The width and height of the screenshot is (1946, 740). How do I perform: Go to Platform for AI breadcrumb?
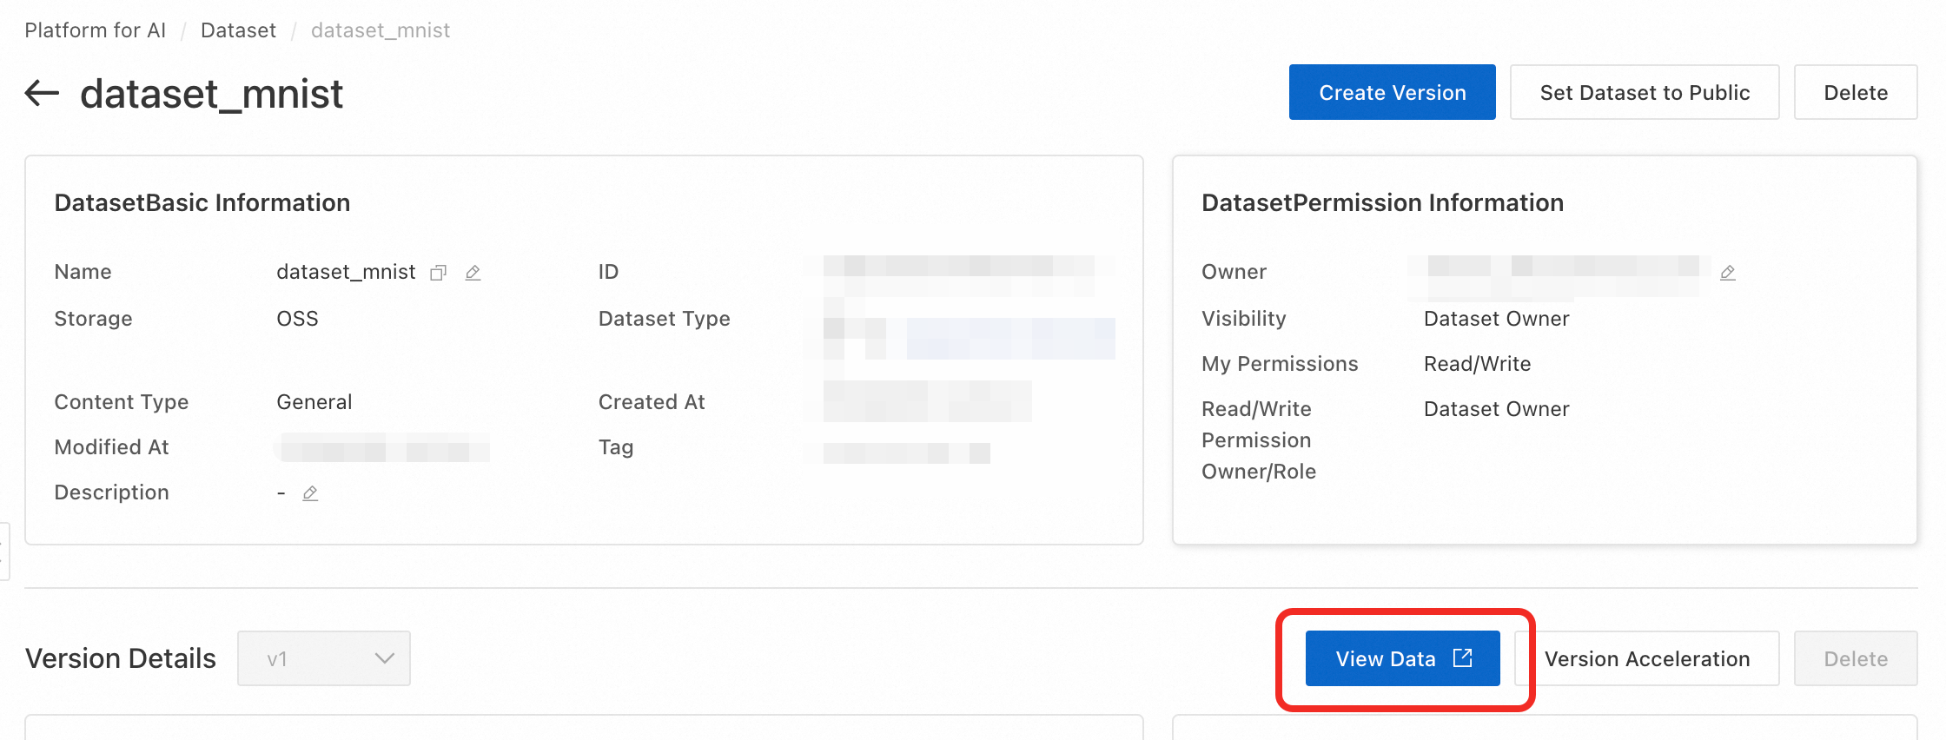(95, 30)
